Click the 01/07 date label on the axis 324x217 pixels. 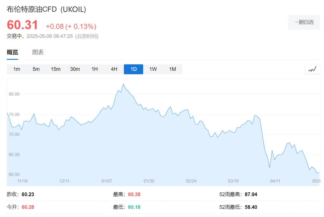click(x=107, y=181)
